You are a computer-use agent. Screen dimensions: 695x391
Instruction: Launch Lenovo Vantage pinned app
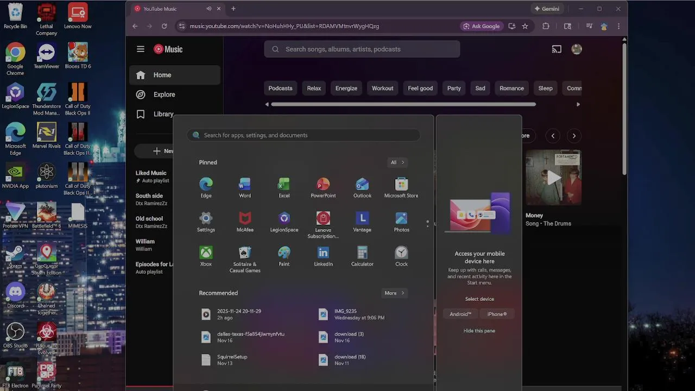pos(362,222)
